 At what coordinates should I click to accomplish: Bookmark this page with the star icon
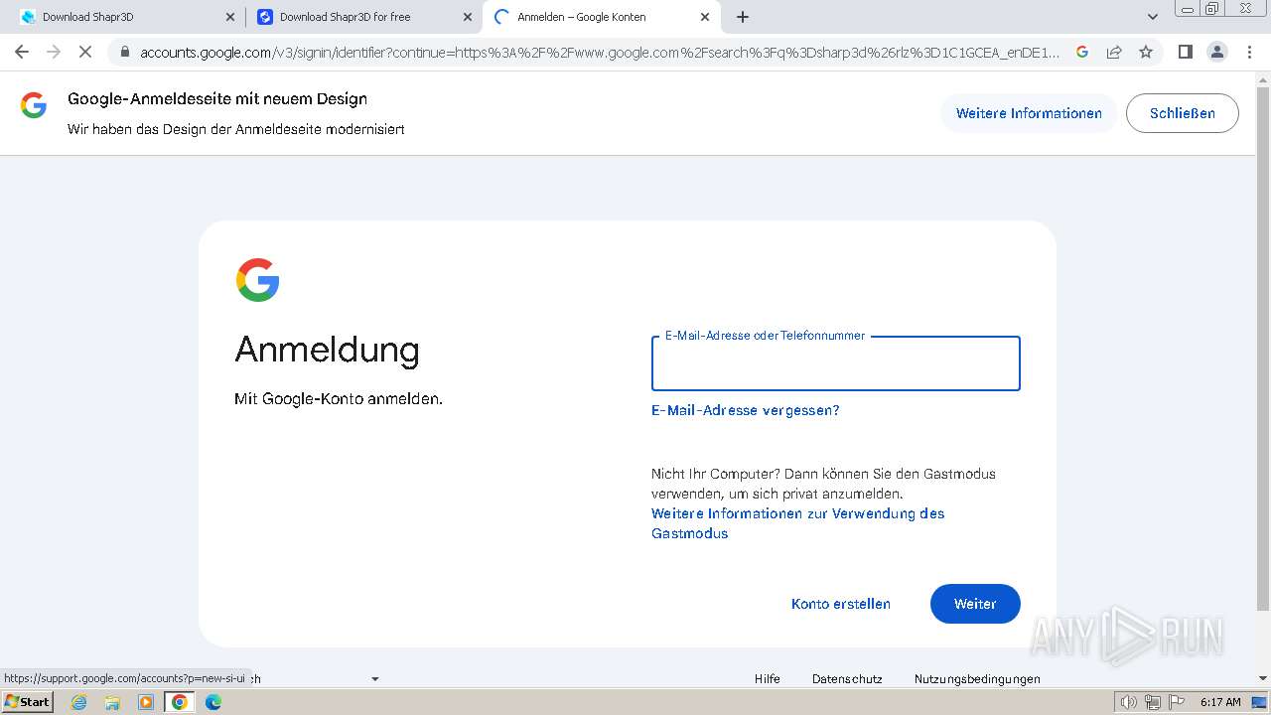[1146, 52]
